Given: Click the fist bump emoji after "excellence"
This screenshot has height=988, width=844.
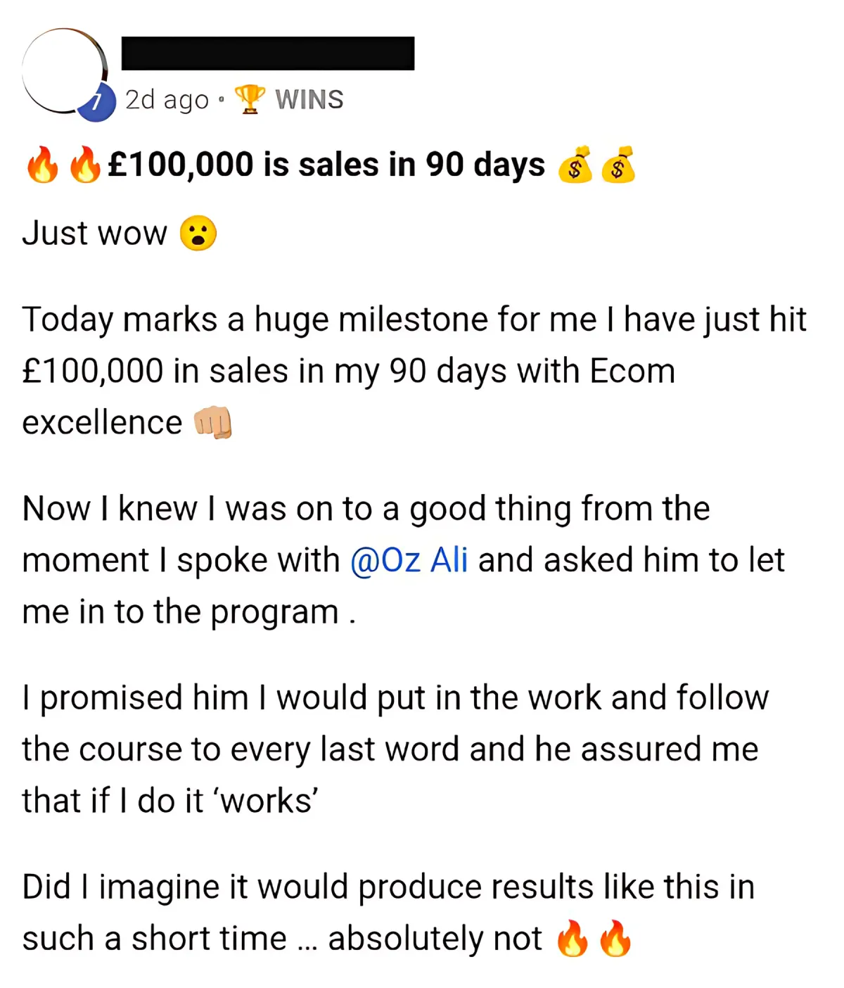Looking at the screenshot, I should coord(212,423).
